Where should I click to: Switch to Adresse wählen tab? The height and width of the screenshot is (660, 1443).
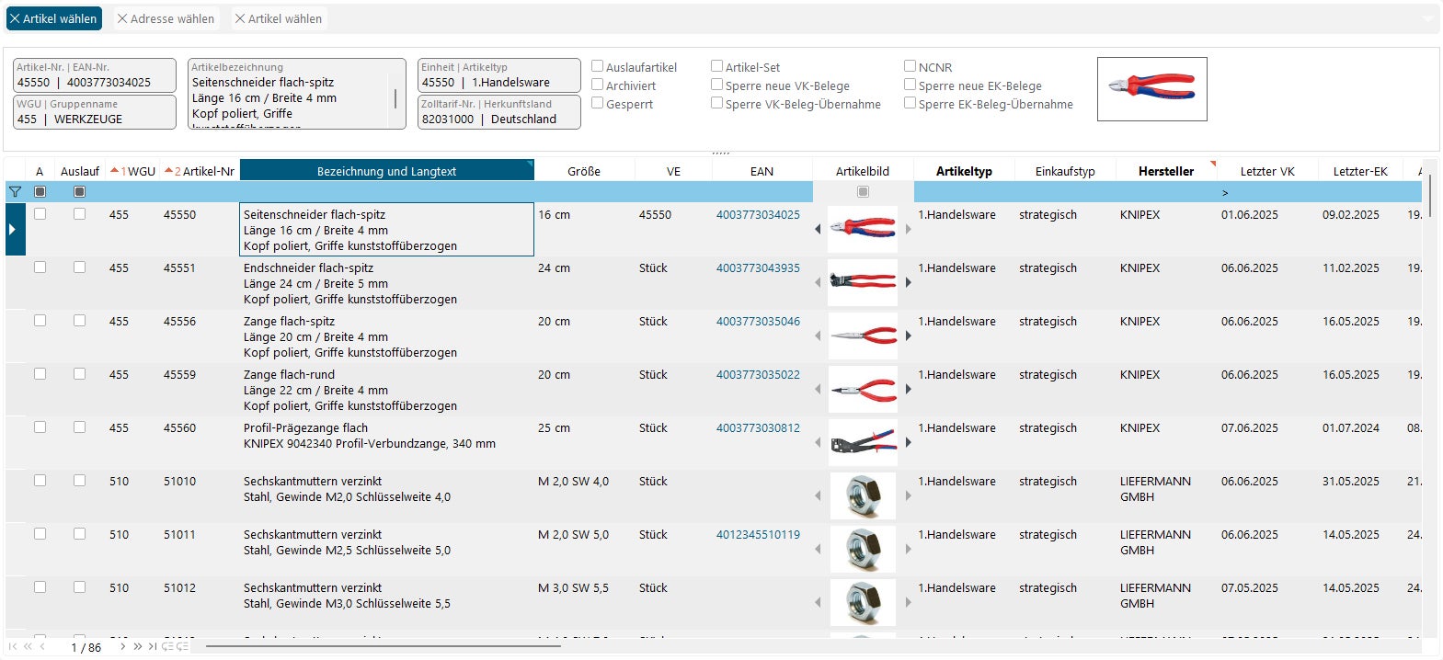pos(166,18)
